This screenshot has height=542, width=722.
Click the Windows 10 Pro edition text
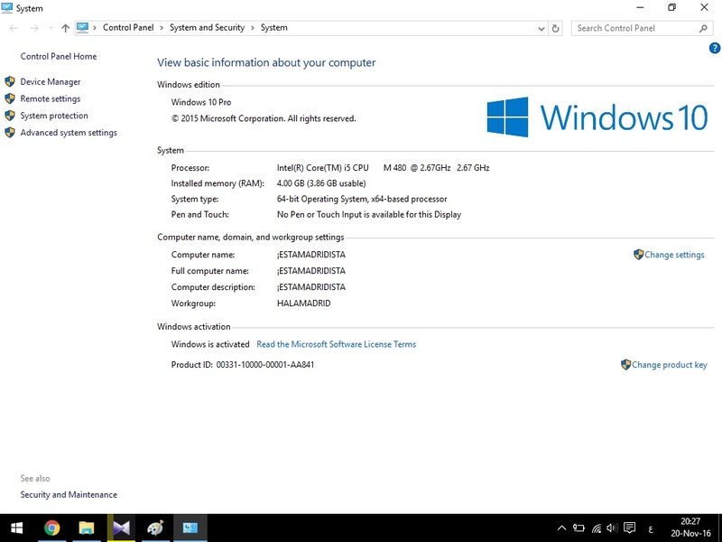coord(201,102)
